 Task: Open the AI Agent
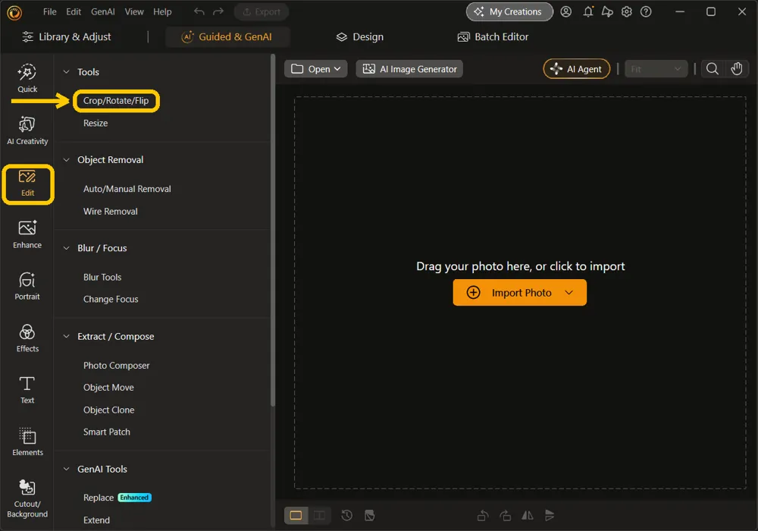[577, 69]
